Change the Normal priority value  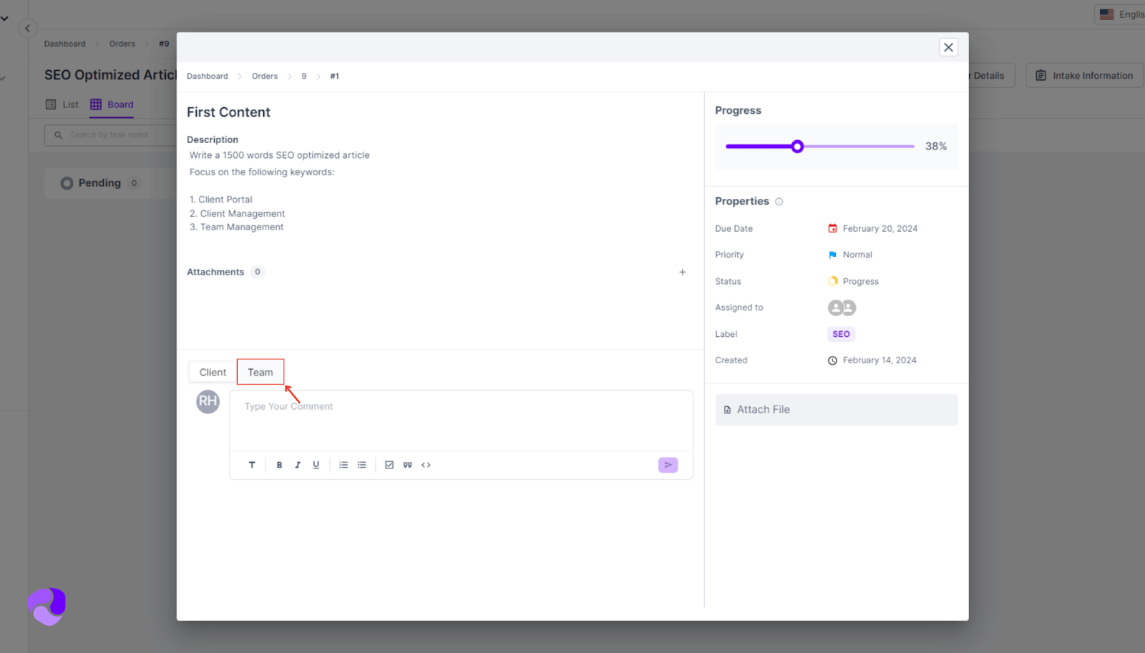pyautogui.click(x=857, y=255)
